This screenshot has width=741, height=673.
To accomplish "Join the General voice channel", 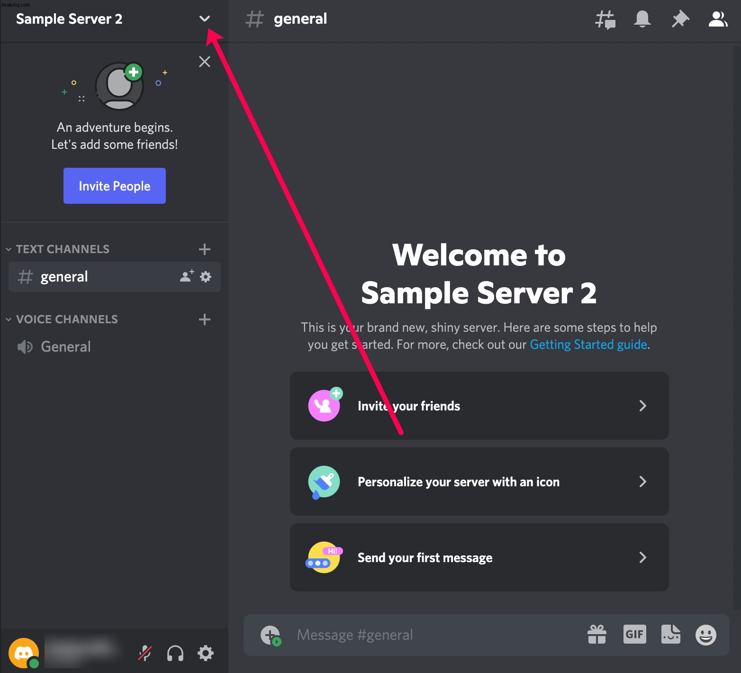I will point(115,346).
